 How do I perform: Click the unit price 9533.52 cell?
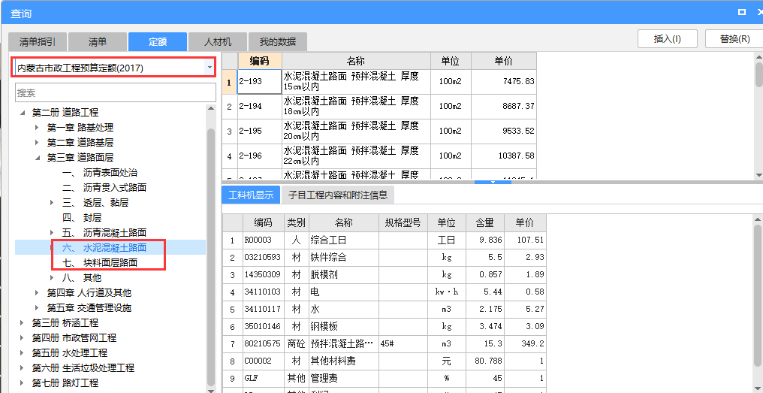[504, 132]
